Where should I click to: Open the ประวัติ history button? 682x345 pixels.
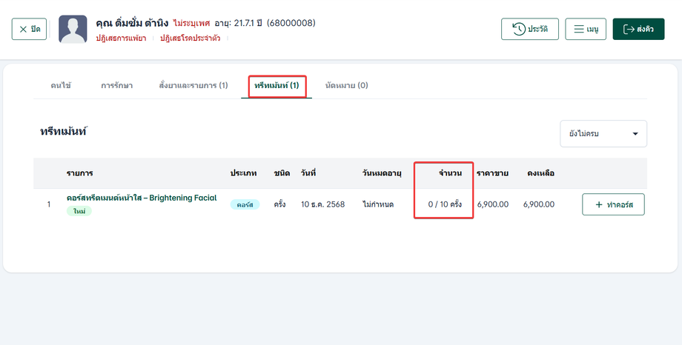(x=530, y=29)
